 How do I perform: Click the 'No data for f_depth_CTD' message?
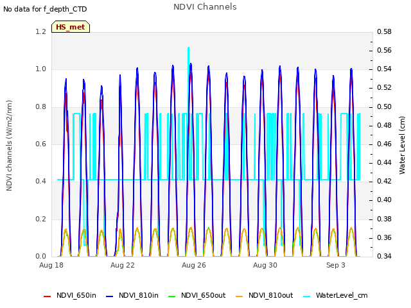coord(45,9)
